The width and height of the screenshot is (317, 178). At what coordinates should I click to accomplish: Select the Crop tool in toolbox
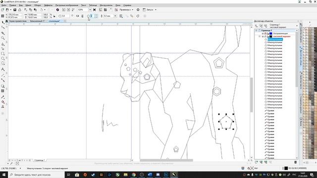click(2, 33)
